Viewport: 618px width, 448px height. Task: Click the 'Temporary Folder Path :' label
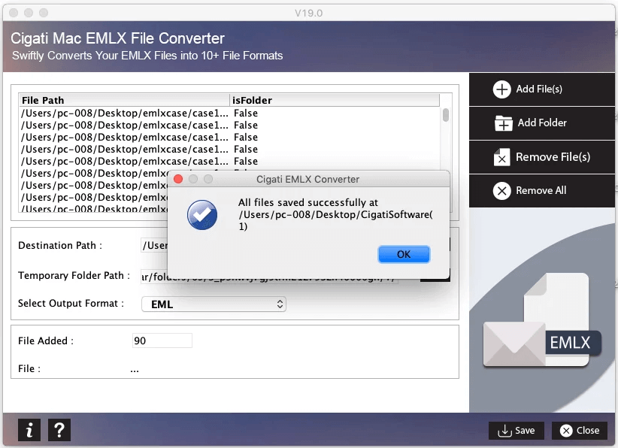pyautogui.click(x=74, y=275)
